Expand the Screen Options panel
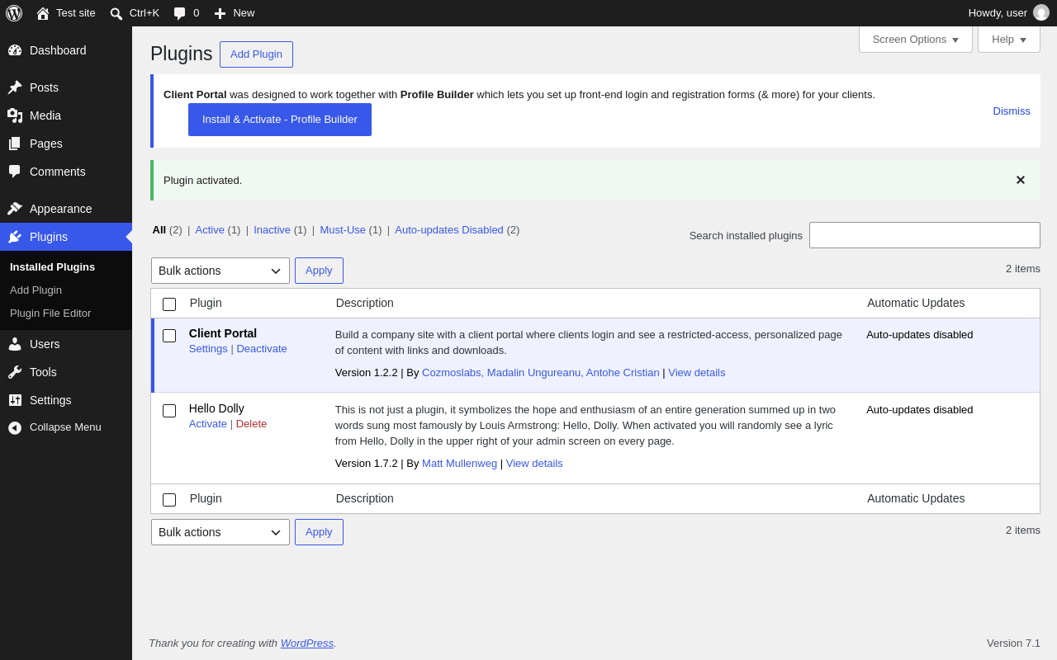Image resolution: width=1057 pixels, height=660 pixels. tap(916, 39)
